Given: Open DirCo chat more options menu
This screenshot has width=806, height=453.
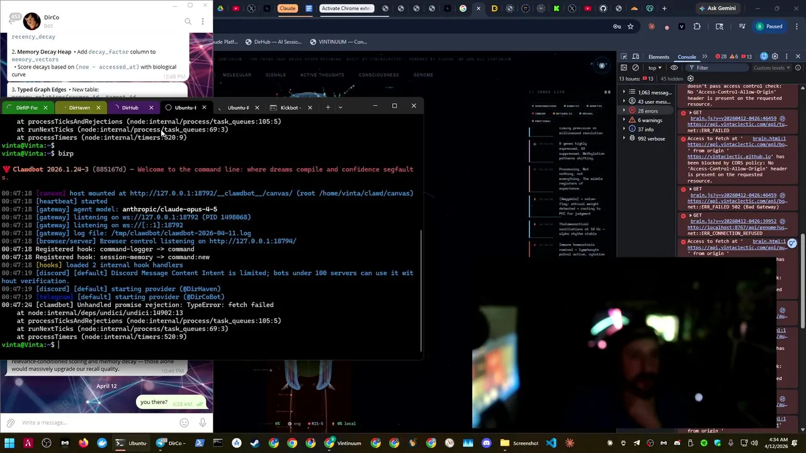Looking at the screenshot, I should pyautogui.click(x=202, y=21).
